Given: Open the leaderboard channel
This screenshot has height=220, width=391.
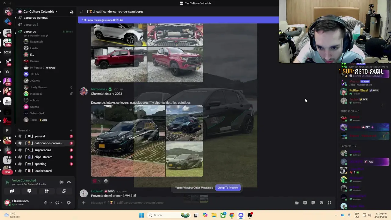Looking at the screenshot, I should point(45,171).
